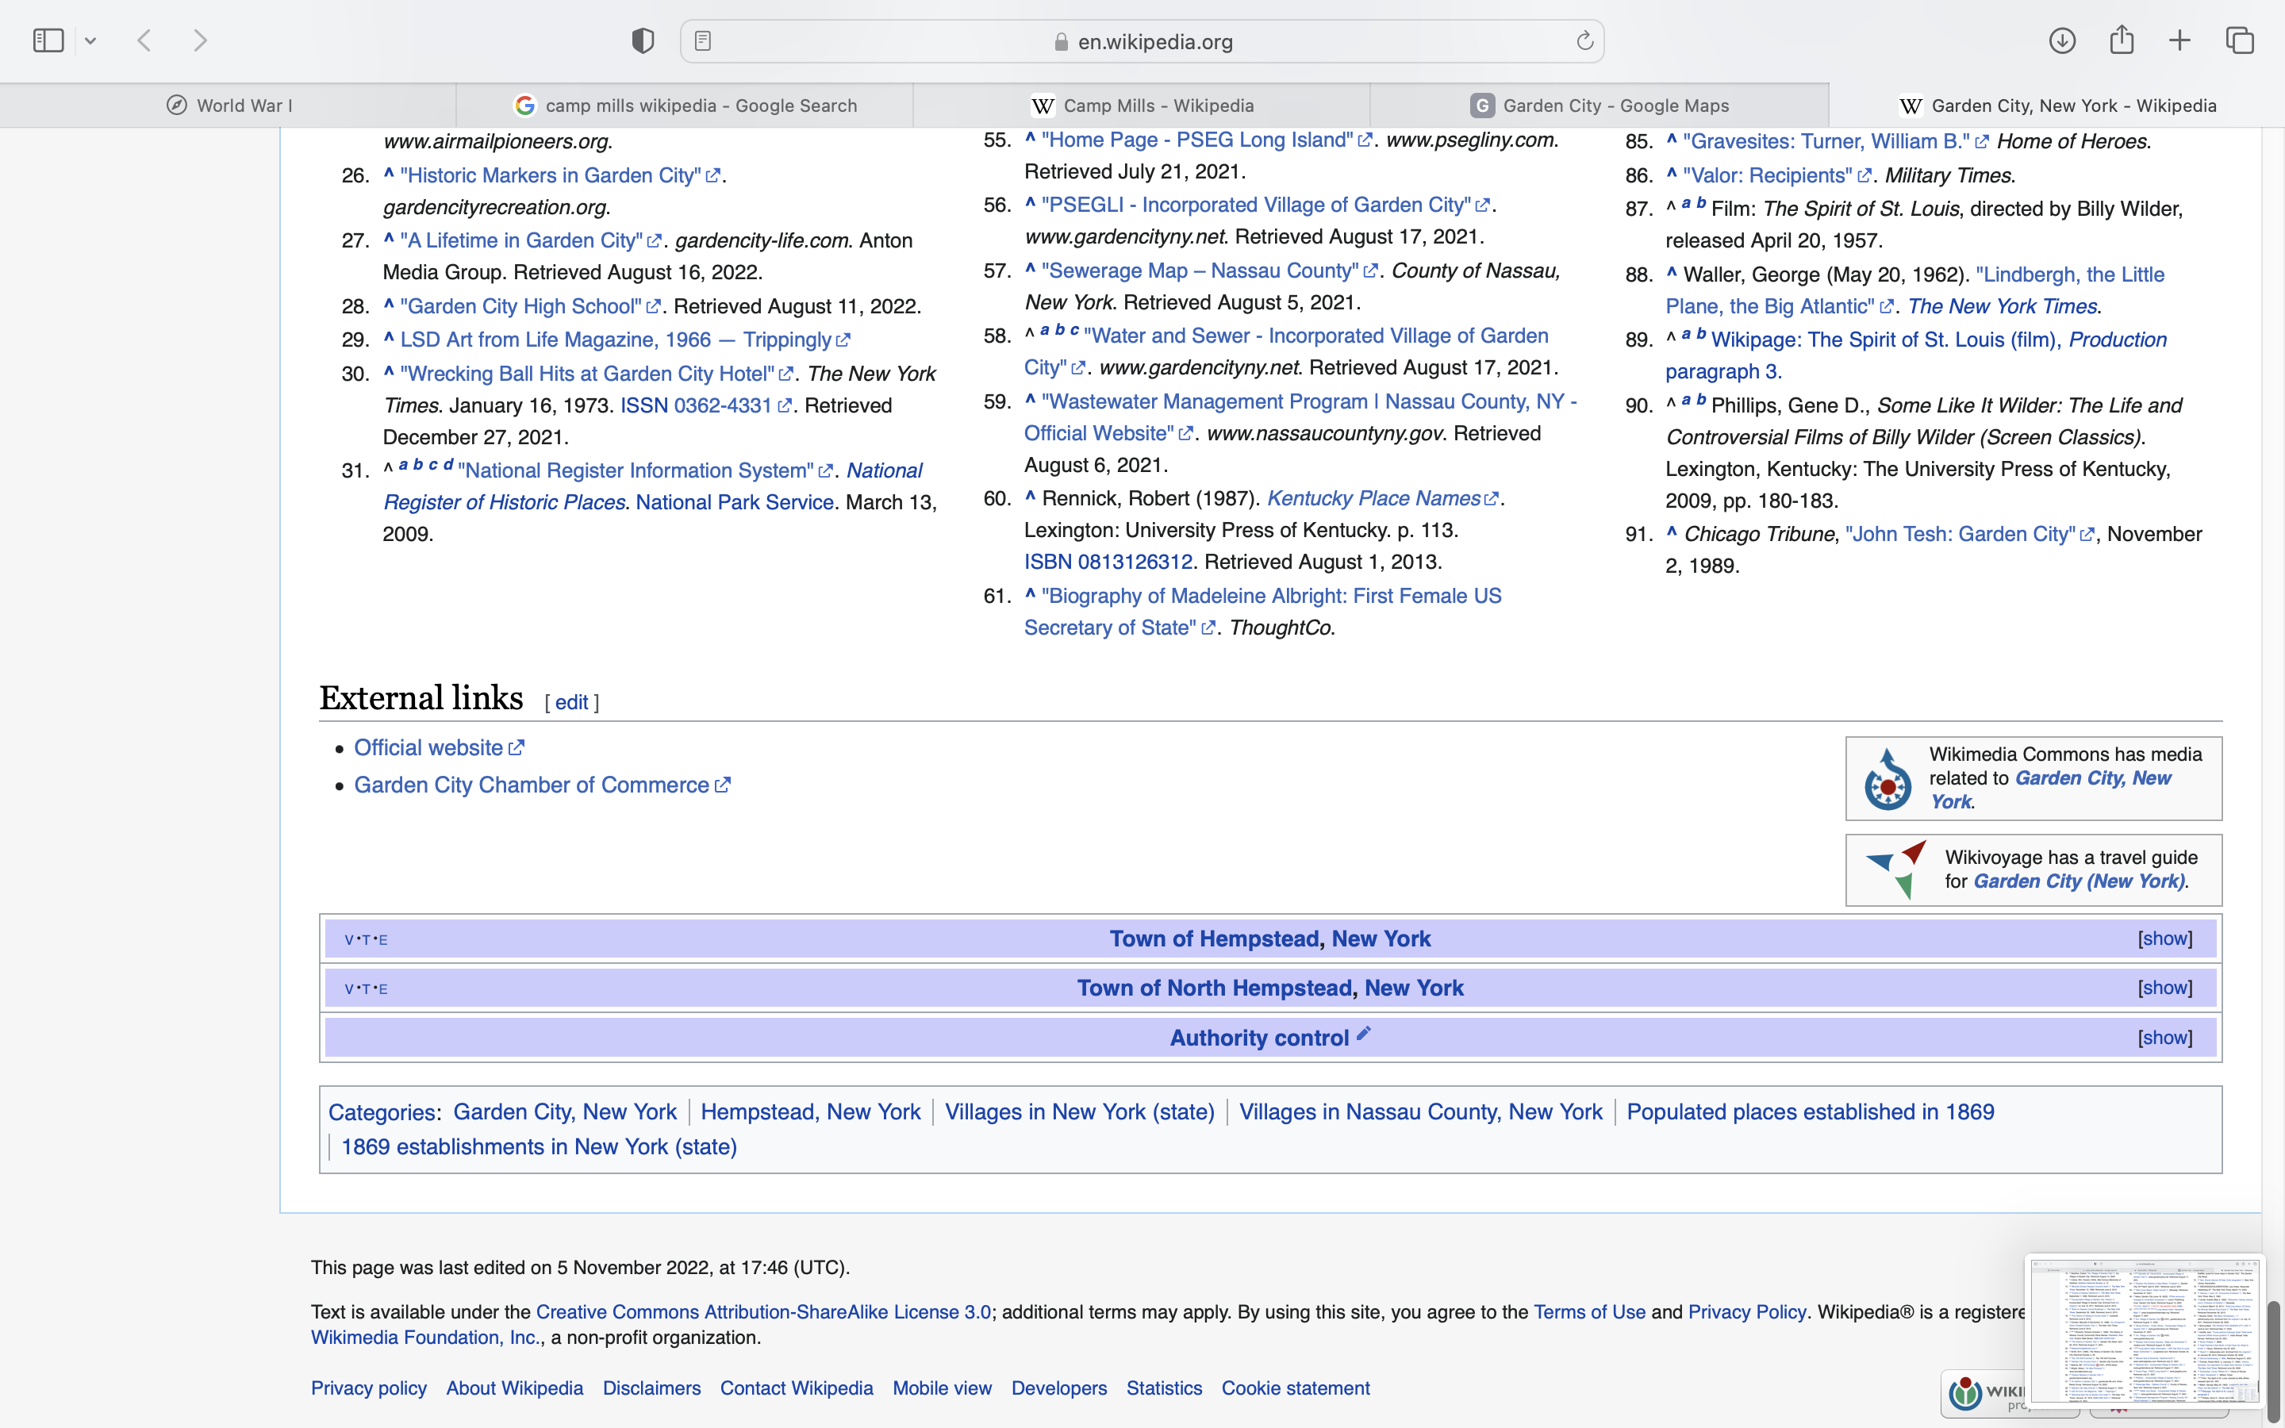Show tab overview icon
Image resolution: width=2285 pixels, height=1428 pixels.
2240,40
